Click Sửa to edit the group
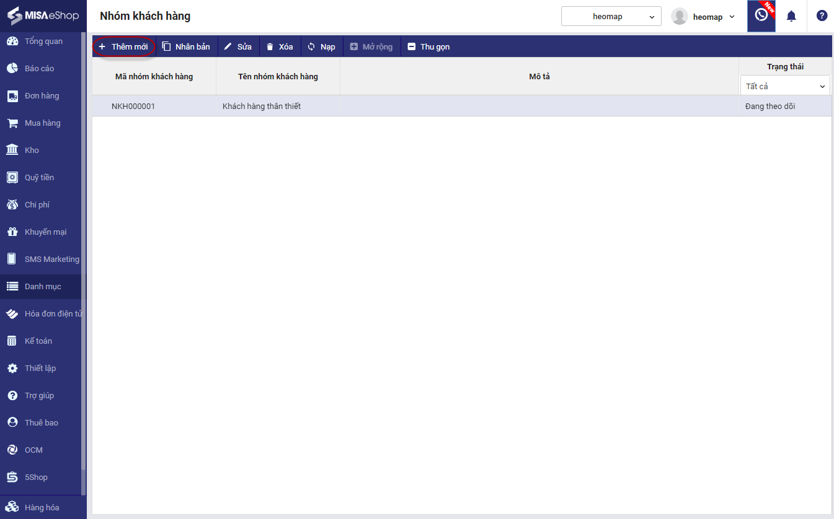This screenshot has height=519, width=834. tap(238, 46)
